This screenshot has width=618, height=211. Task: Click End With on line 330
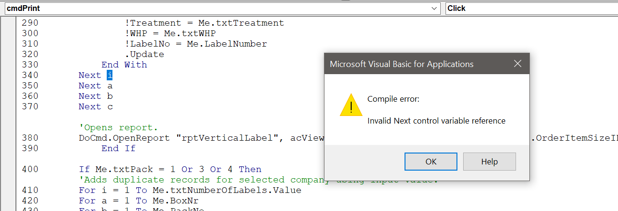coord(124,65)
